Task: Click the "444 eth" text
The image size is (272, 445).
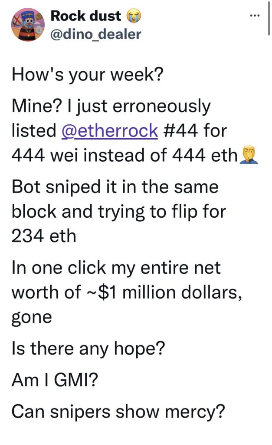Action: (x=205, y=155)
